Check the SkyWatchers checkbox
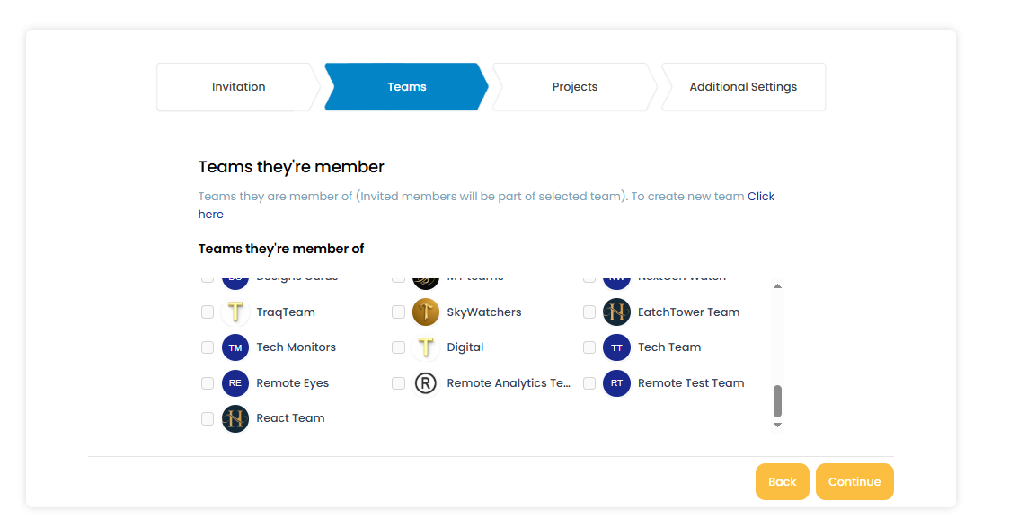 click(398, 312)
